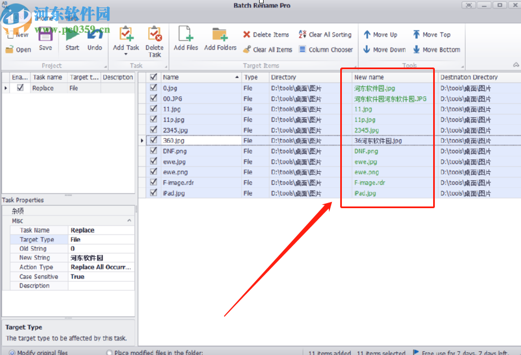
Task: Select the Action Type property row
Action: pyautogui.click(x=37, y=267)
